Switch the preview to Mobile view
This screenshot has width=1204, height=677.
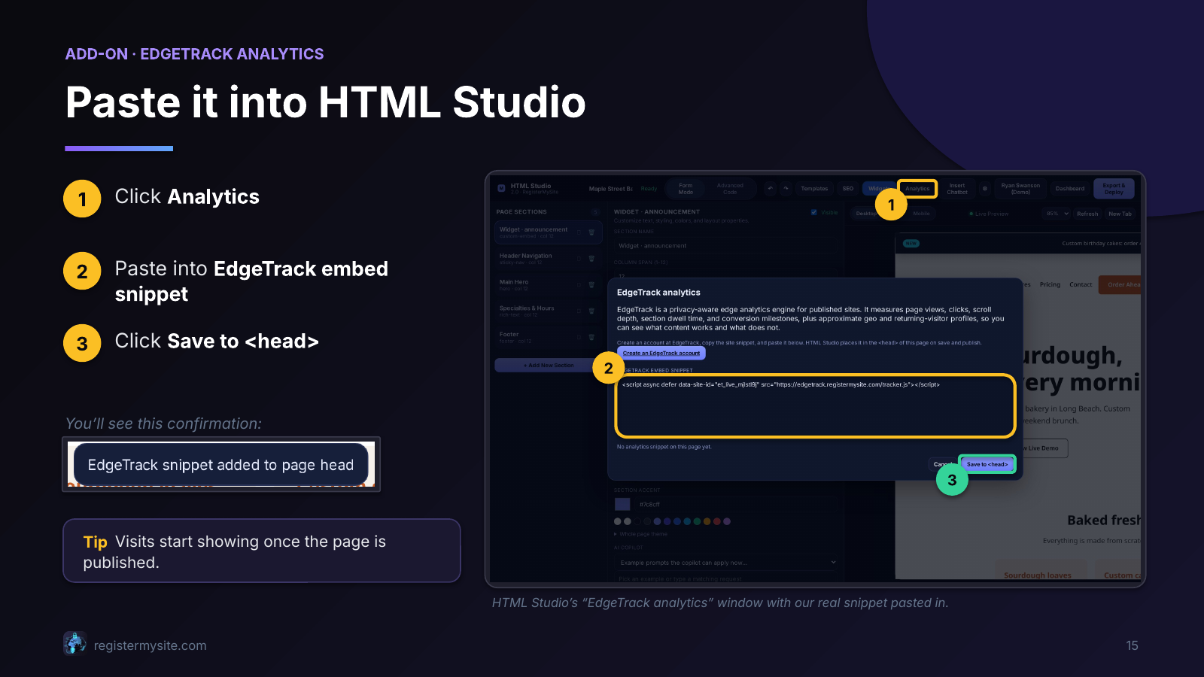[x=921, y=214]
